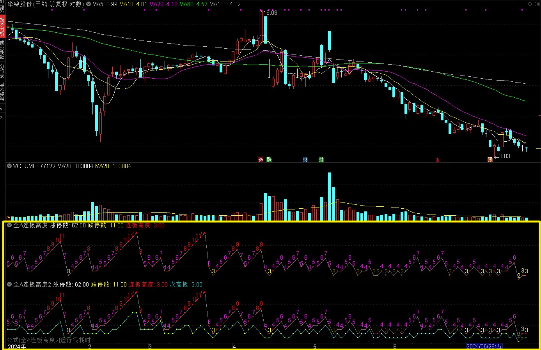
Task: Click the small circle icon at far right top
Action: (537, 4)
